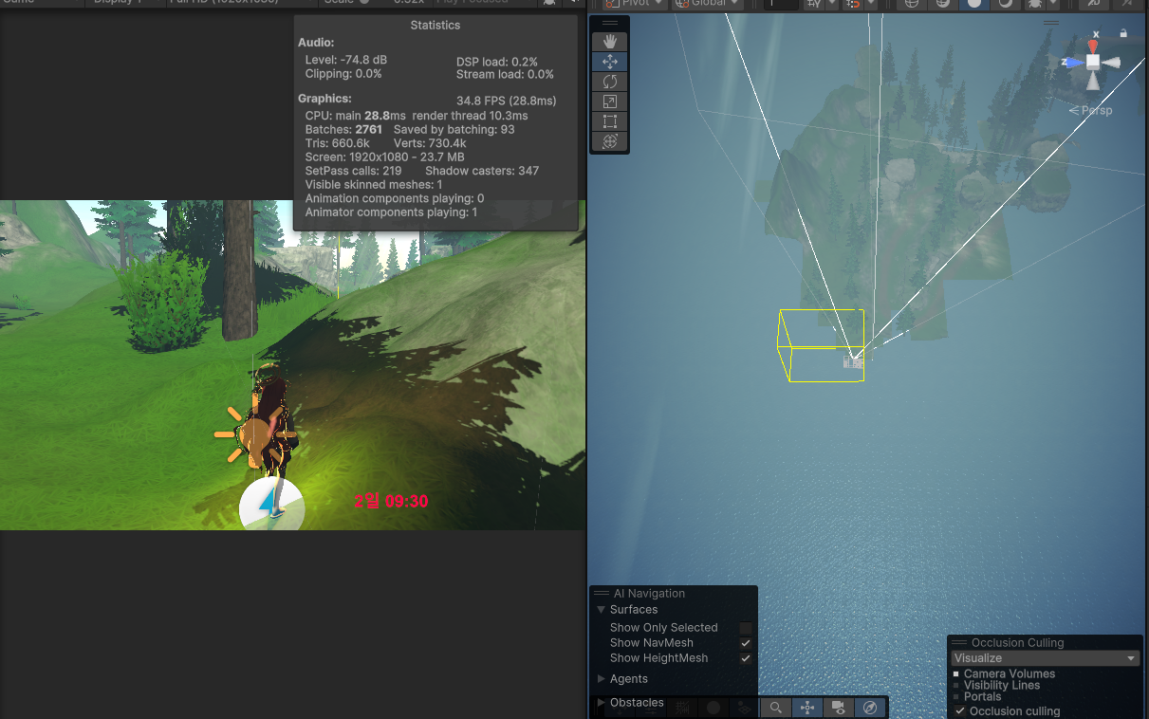
Task: Expand the Obstacles section
Action: point(601,703)
